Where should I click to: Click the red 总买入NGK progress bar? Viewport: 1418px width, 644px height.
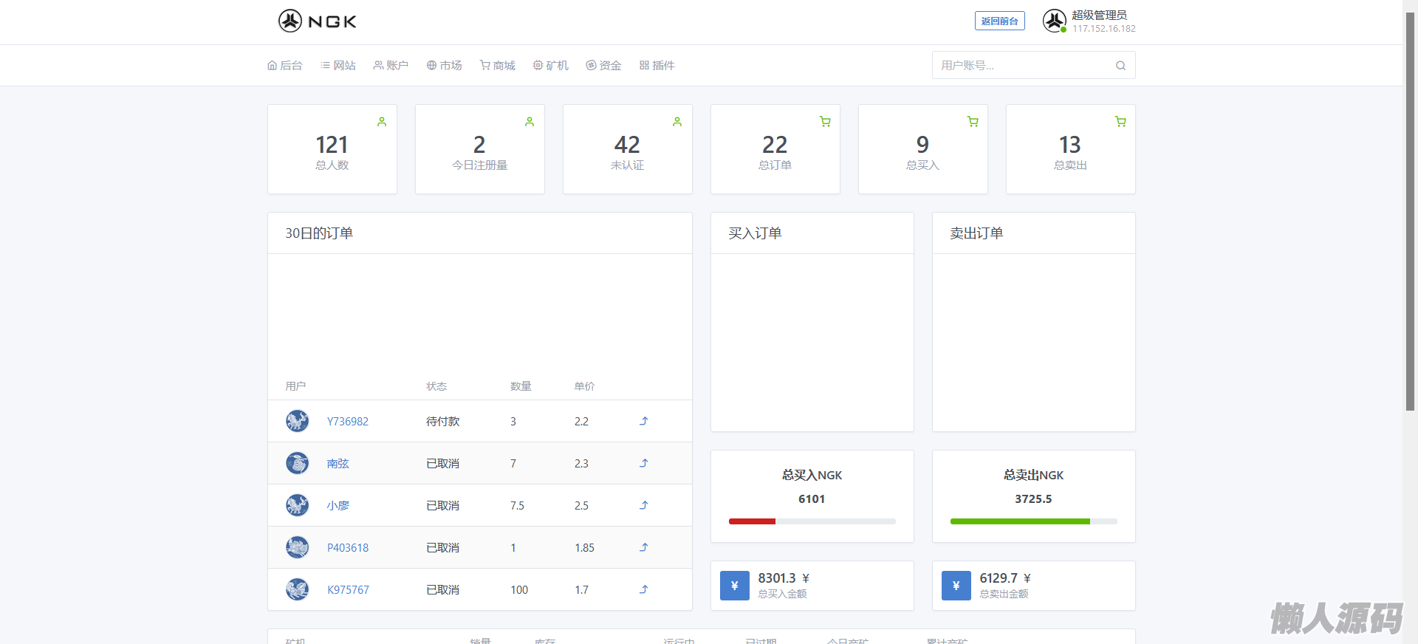point(752,521)
